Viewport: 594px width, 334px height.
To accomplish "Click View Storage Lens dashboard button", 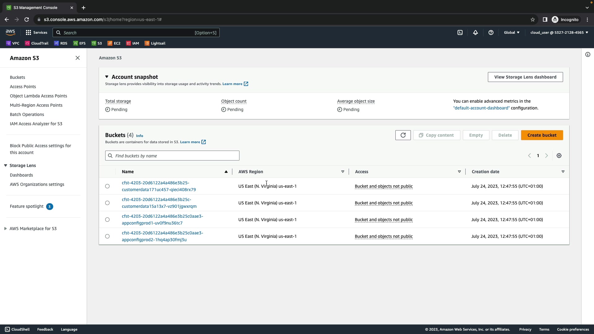I will (525, 77).
